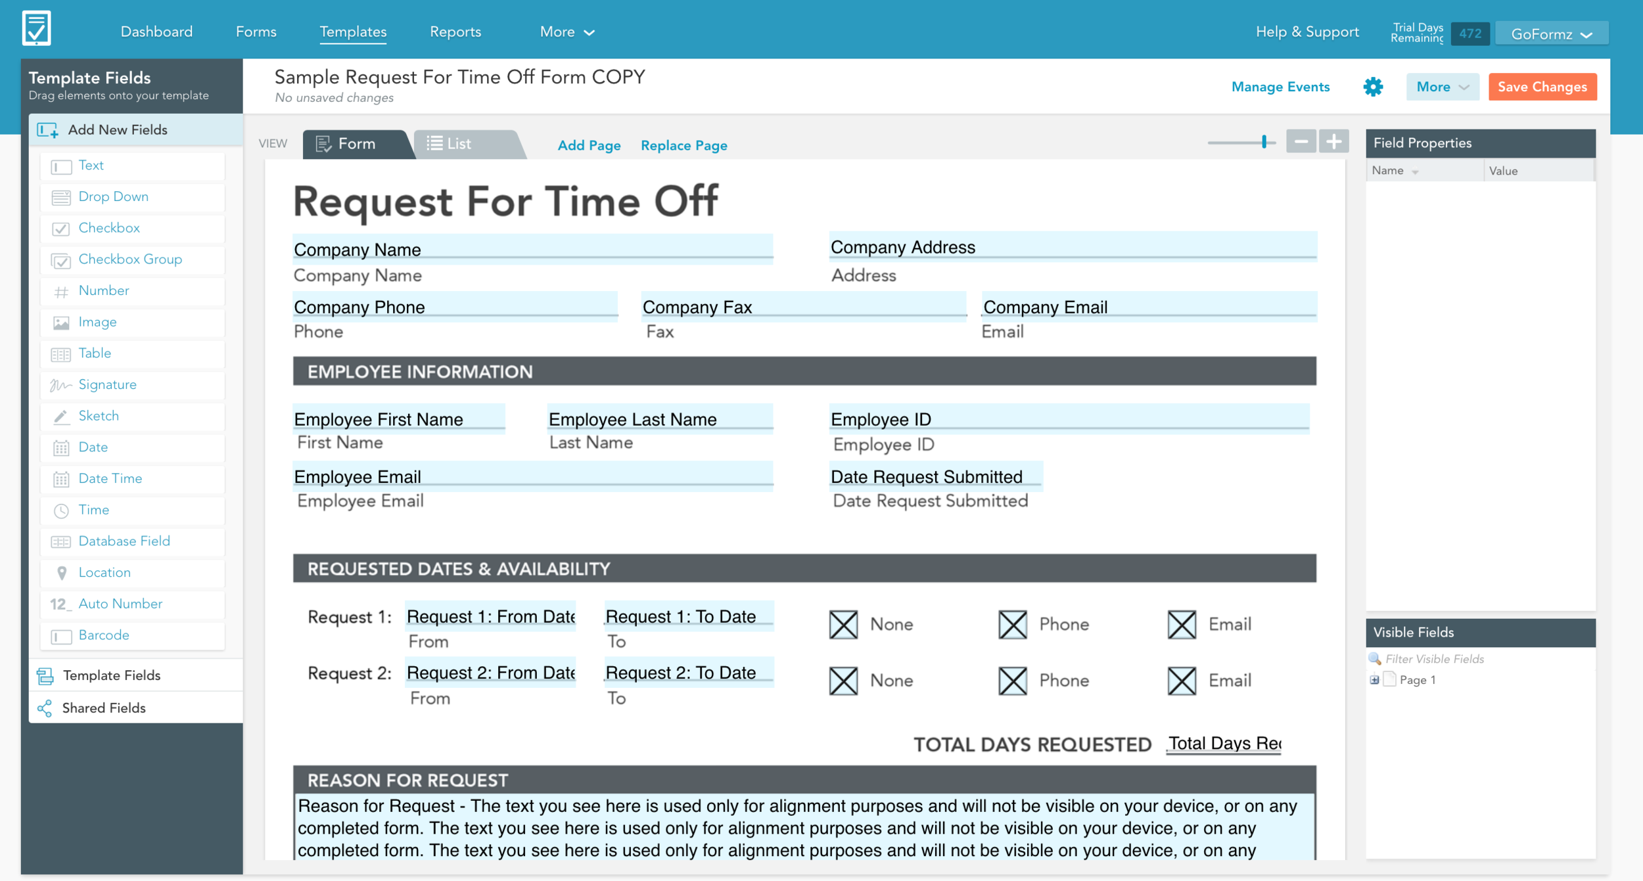Click the zoom out minus button
This screenshot has width=1643, height=881.
(1301, 141)
